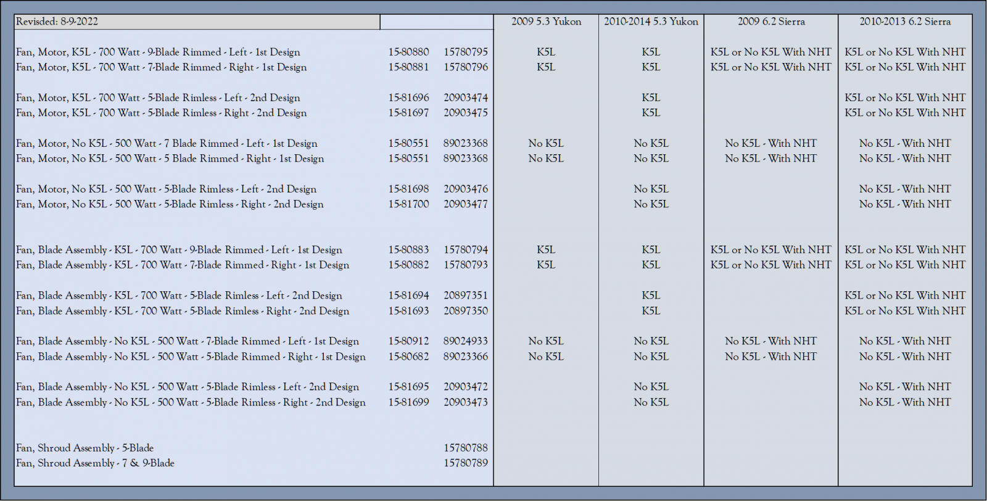
Task: Click part number 15-81695
Action: tap(408, 387)
